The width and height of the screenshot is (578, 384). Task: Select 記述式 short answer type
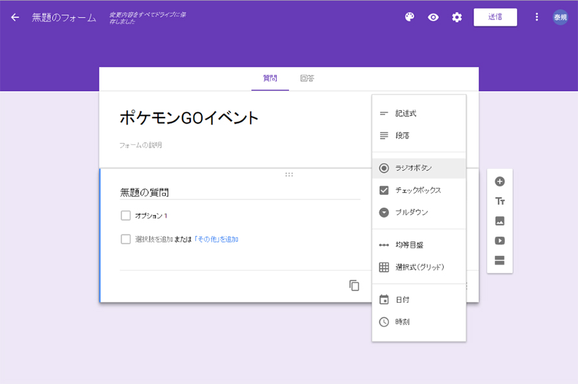point(419,114)
